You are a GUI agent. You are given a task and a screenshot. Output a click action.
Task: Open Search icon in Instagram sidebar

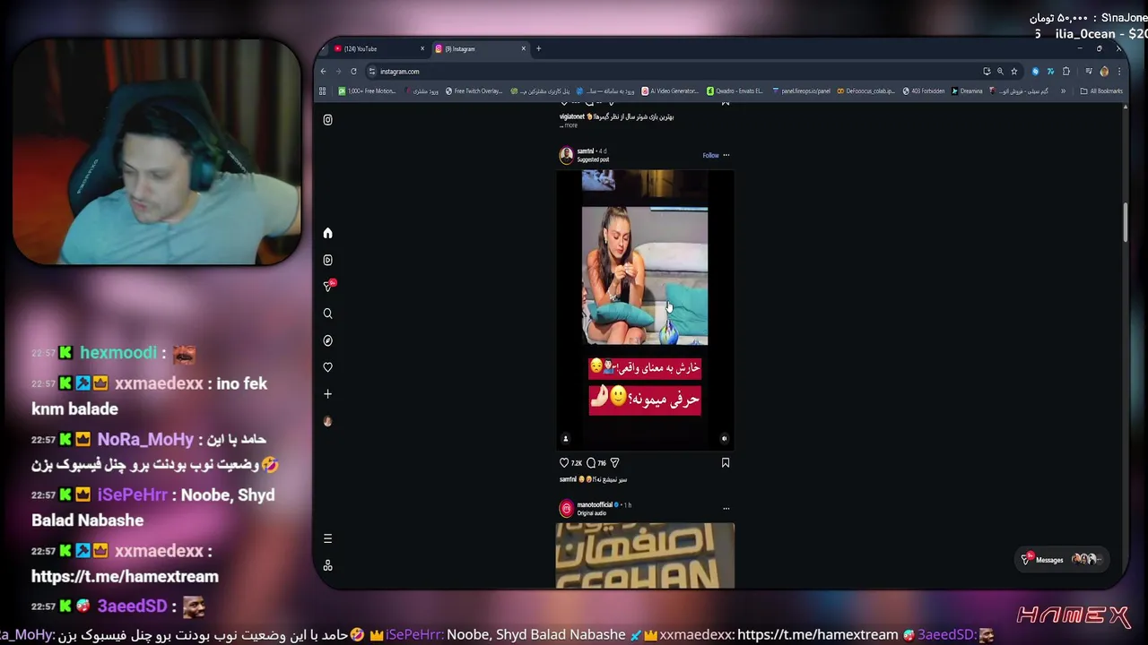[327, 314]
